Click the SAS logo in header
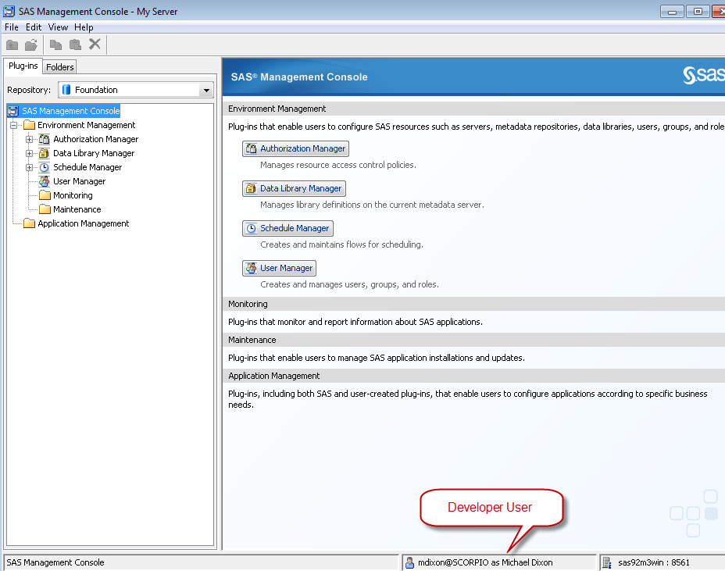Screen dimensions: 725x571 click(x=703, y=75)
